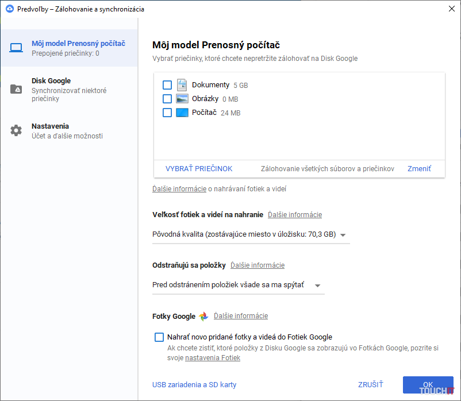Enable the Obrázky folder checkbox

[167, 99]
